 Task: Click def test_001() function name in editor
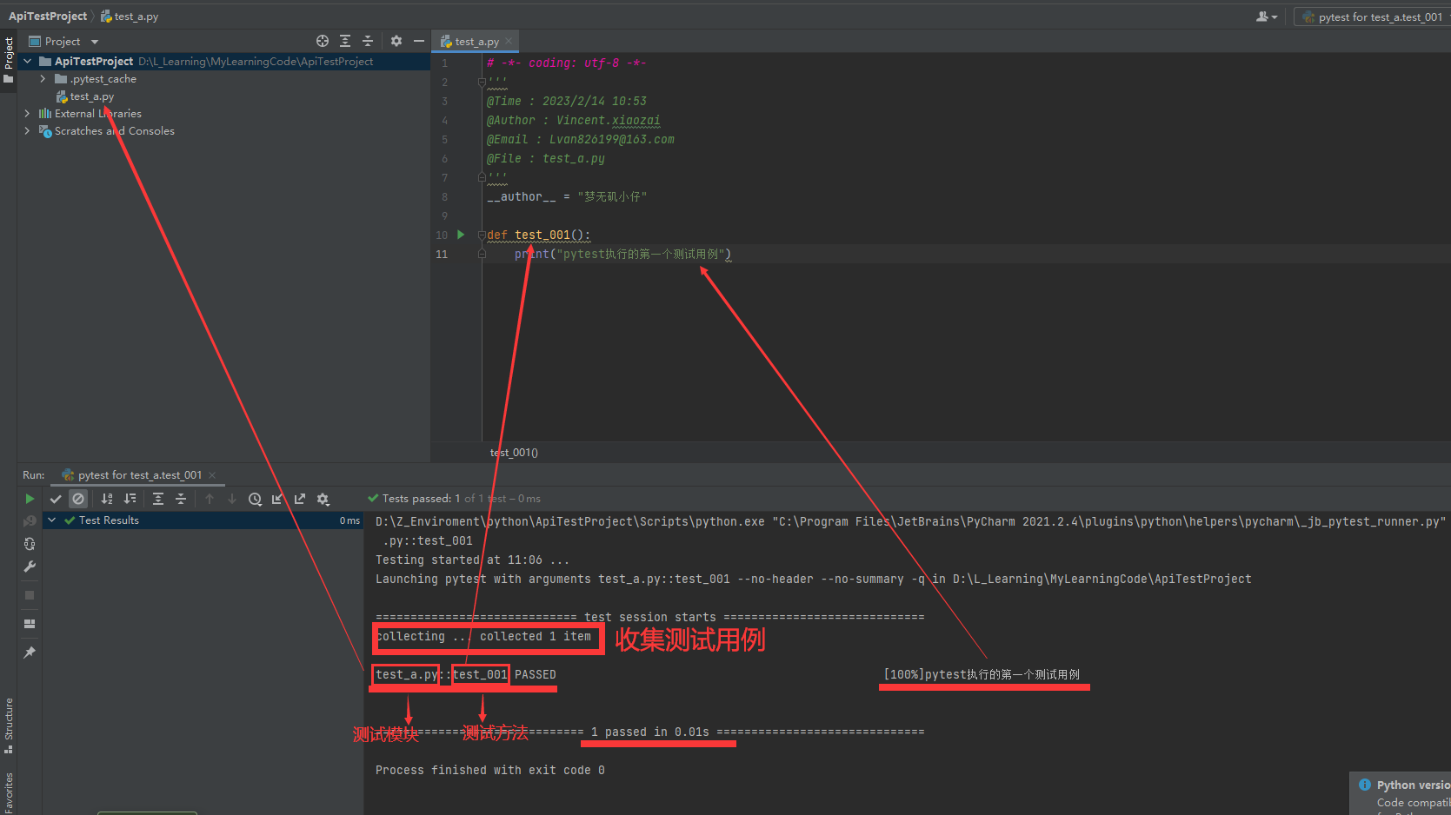[x=542, y=235]
